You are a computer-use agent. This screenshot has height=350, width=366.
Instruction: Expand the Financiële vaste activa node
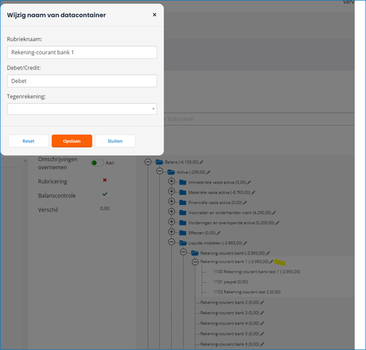pos(172,202)
